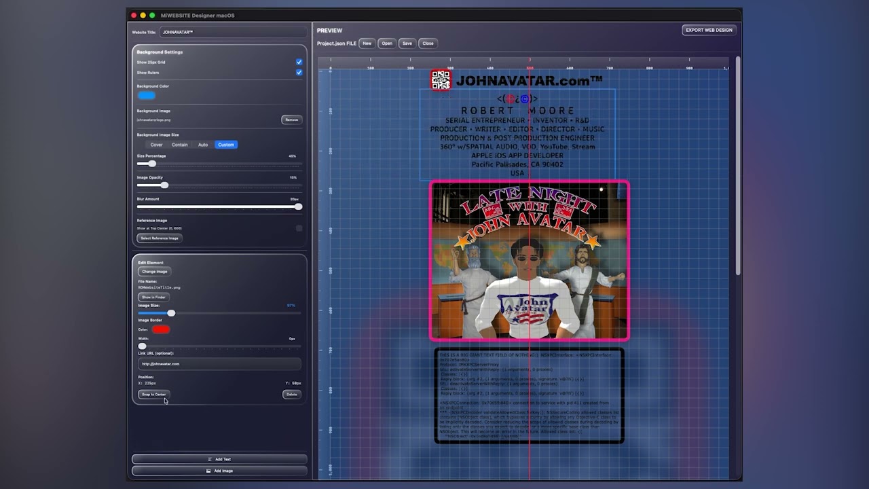The image size is (869, 489).
Task: Click Snap to Center button
Action: (x=153, y=394)
